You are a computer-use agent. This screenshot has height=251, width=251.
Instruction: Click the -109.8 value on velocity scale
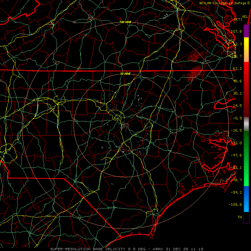235,205
